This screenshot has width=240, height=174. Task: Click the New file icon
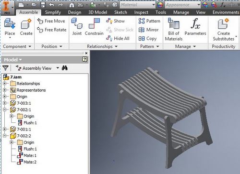[x=21, y=5]
